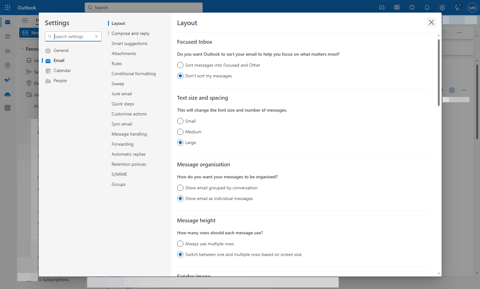Click the Search settings input field

point(73,36)
